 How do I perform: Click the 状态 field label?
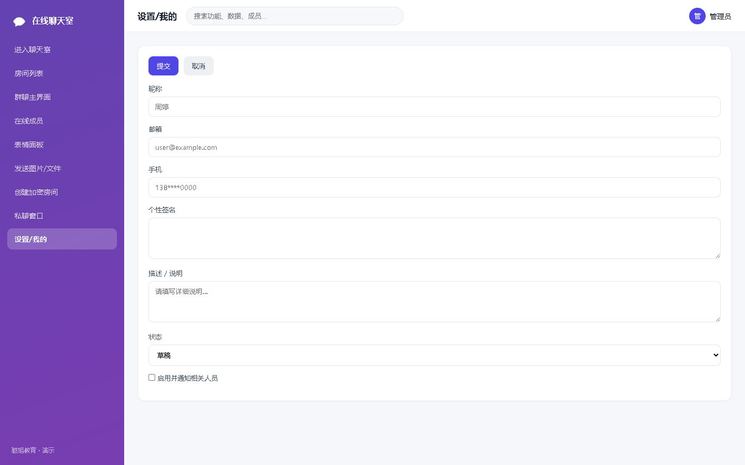point(155,337)
